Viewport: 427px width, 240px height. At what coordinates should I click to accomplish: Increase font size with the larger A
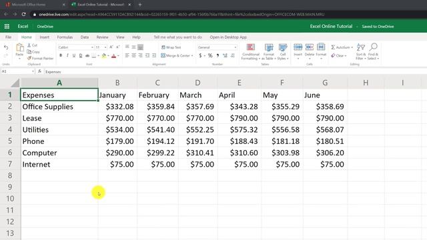[111, 47]
